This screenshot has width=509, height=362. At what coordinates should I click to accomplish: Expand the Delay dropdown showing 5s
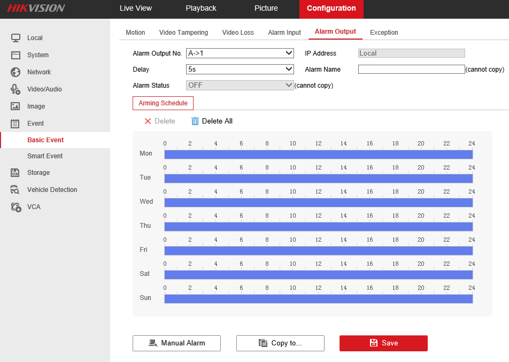tap(240, 70)
